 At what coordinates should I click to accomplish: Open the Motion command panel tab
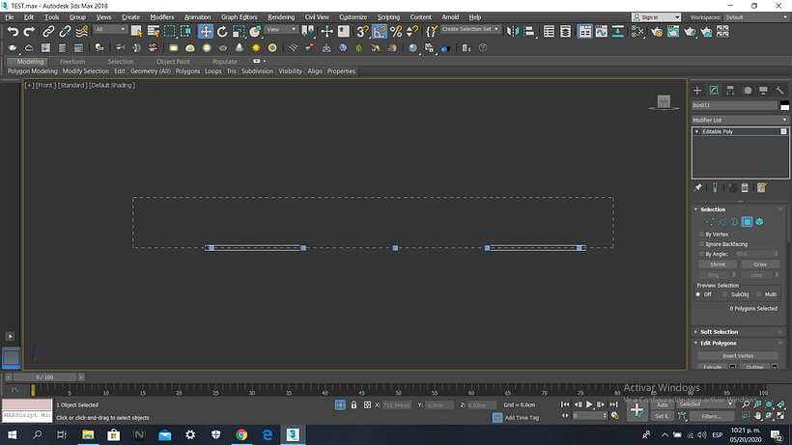coord(747,91)
